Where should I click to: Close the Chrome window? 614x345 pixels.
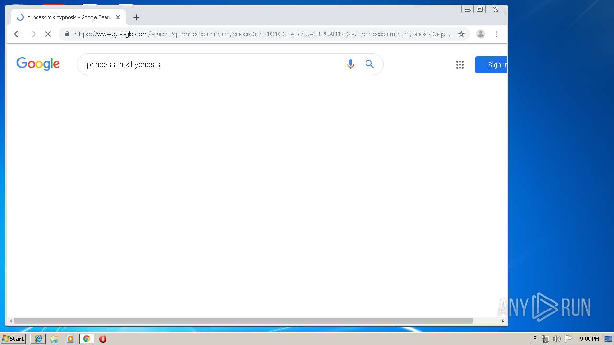pos(496,9)
